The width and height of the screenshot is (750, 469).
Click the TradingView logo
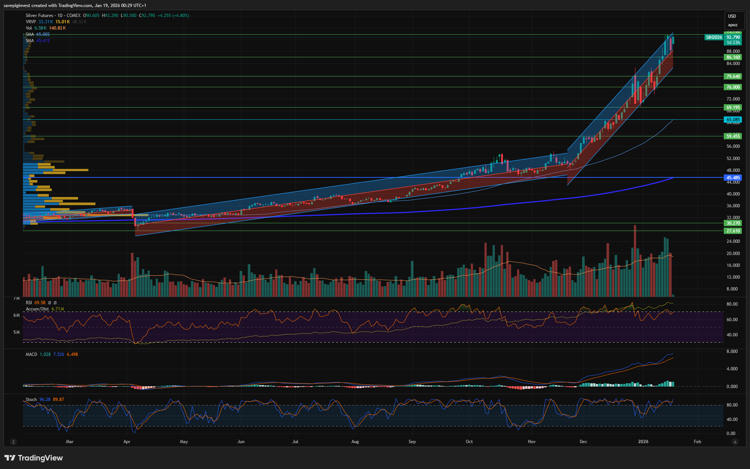click(x=34, y=458)
